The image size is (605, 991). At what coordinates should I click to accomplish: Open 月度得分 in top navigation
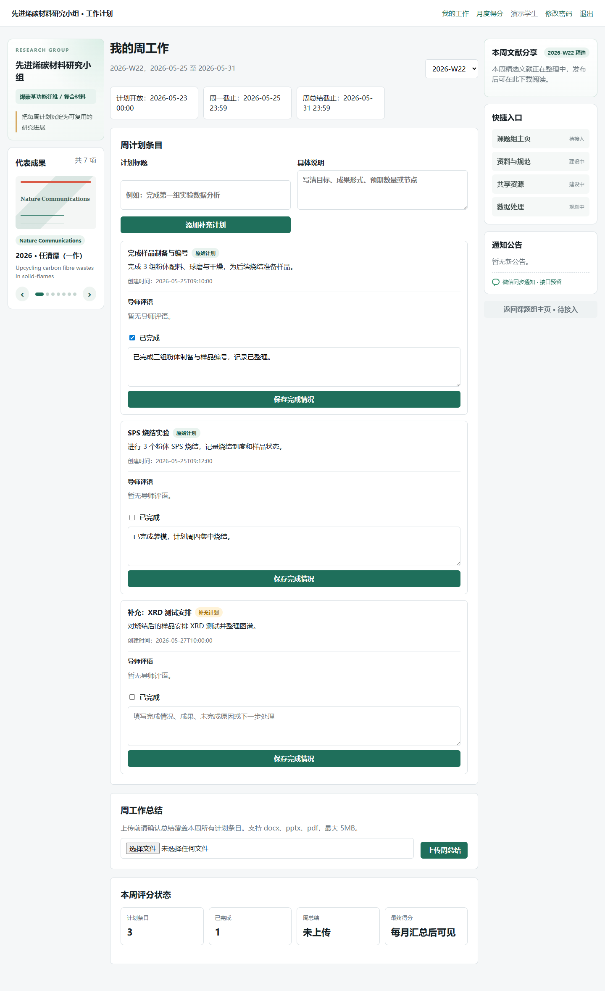489,13
